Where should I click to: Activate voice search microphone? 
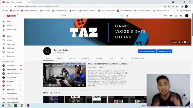click(x=127, y=16)
